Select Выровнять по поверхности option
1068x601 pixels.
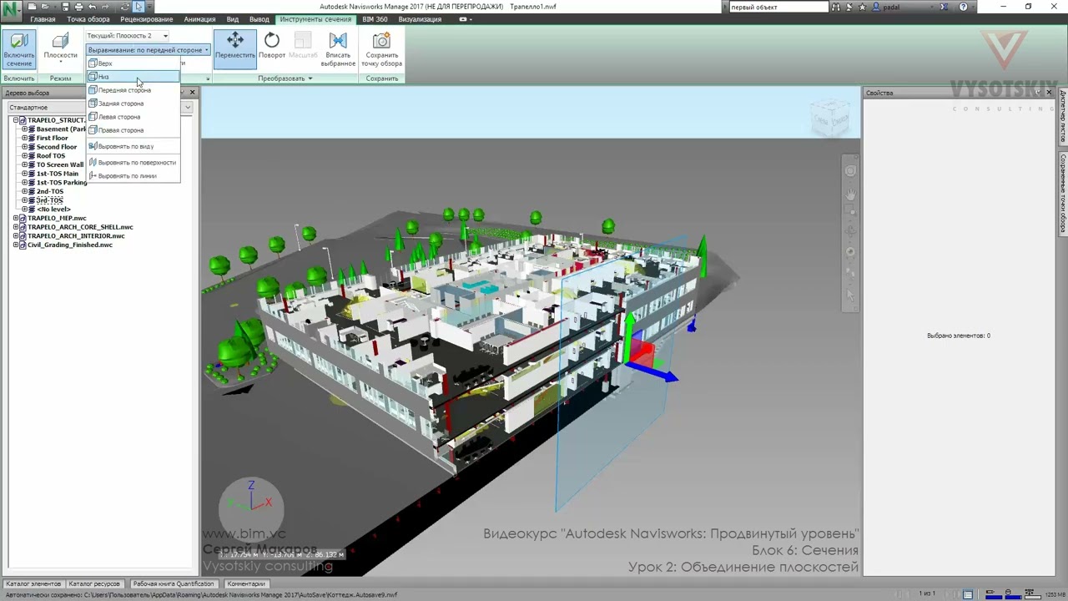[133, 163]
